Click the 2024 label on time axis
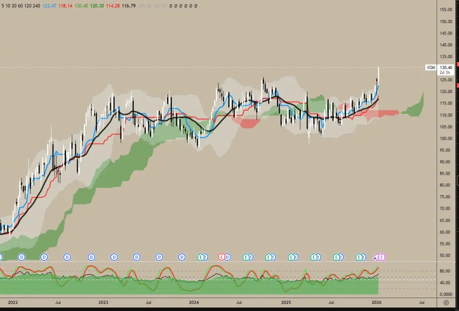 (x=194, y=302)
